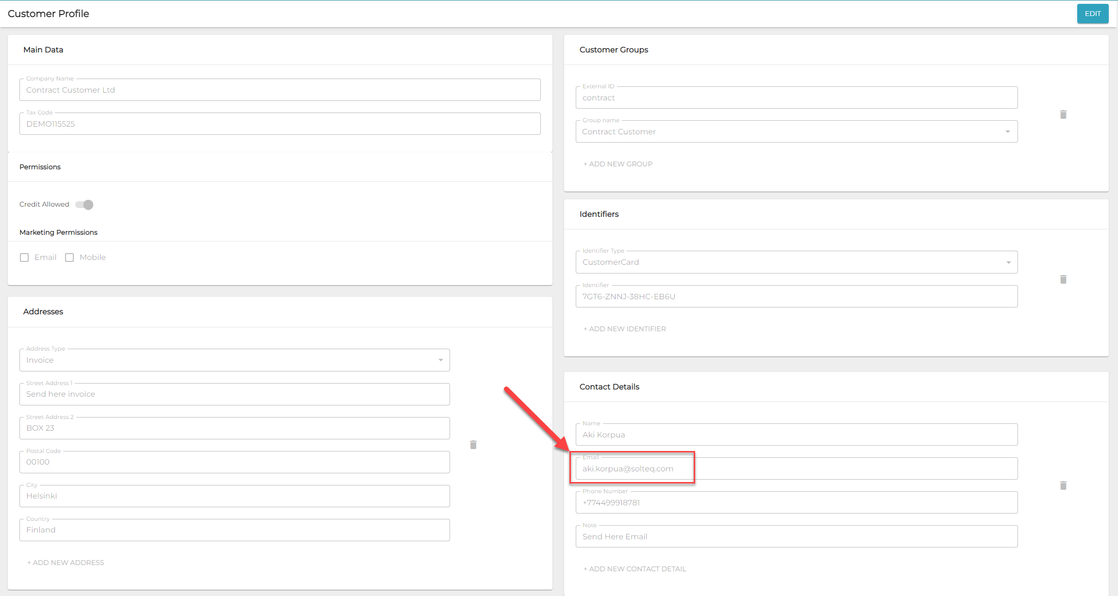Toggle the Credit Allowed switch
Screen dimensions: 1118x596
85,205
